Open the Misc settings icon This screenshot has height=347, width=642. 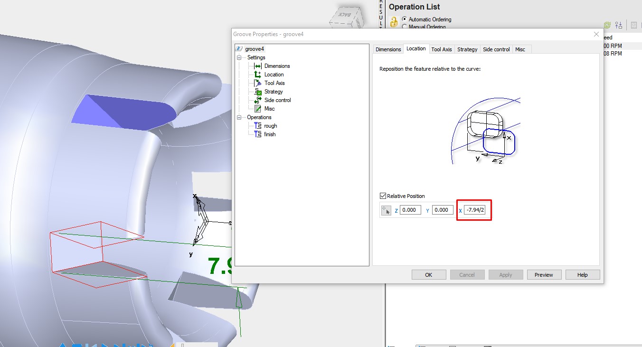pyautogui.click(x=257, y=108)
